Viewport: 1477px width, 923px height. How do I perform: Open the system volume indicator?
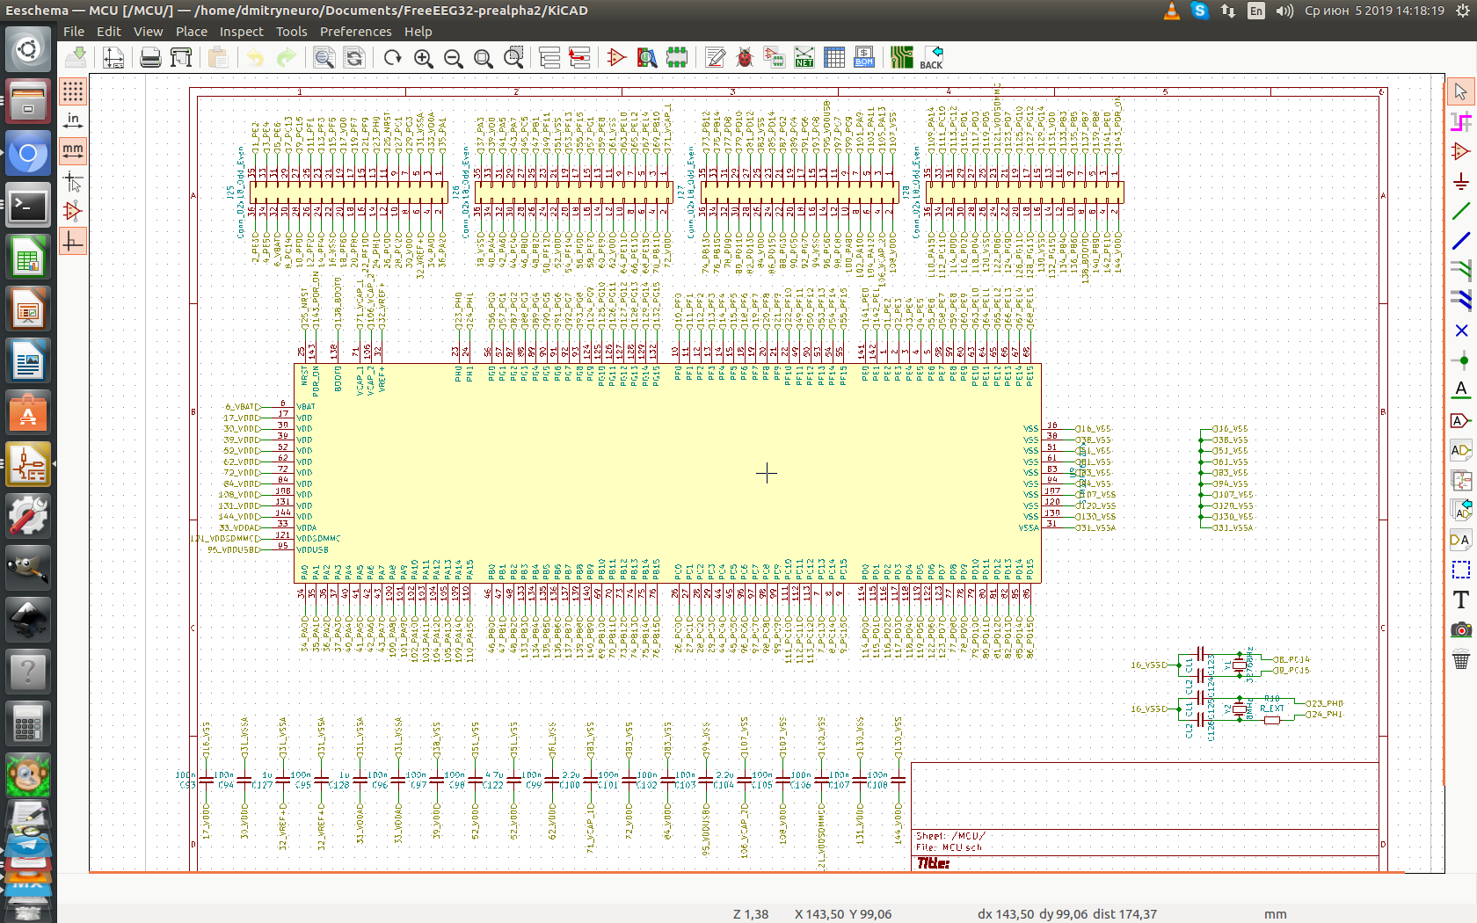coord(1284,11)
